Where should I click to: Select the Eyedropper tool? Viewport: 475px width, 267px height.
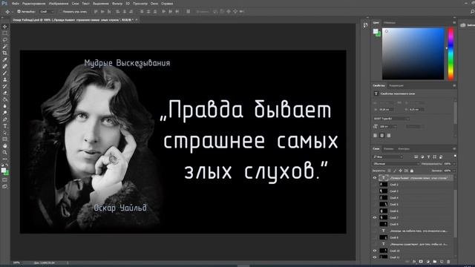(x=5, y=59)
